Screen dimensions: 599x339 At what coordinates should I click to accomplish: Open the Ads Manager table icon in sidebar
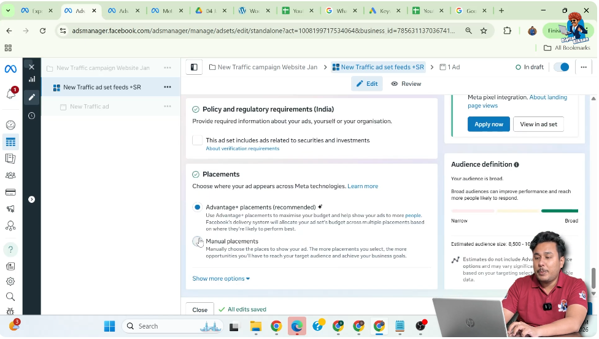click(10, 142)
